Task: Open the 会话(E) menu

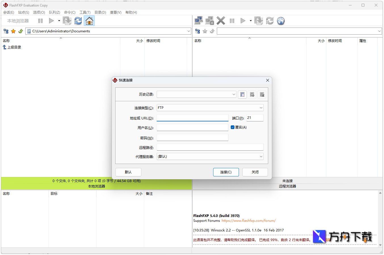Action: (x=9, y=12)
